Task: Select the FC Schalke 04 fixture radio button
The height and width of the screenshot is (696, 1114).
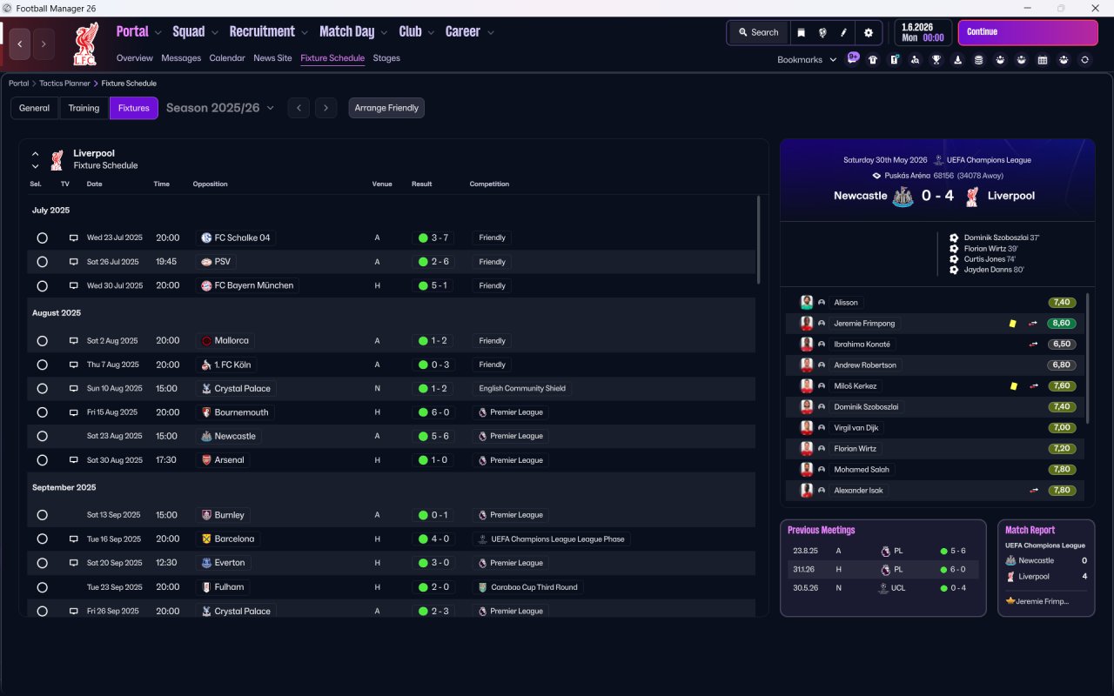Action: (42, 238)
